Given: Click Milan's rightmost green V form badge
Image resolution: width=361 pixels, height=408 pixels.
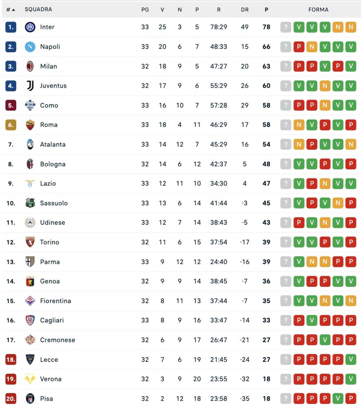Looking at the screenshot, I should (350, 66).
